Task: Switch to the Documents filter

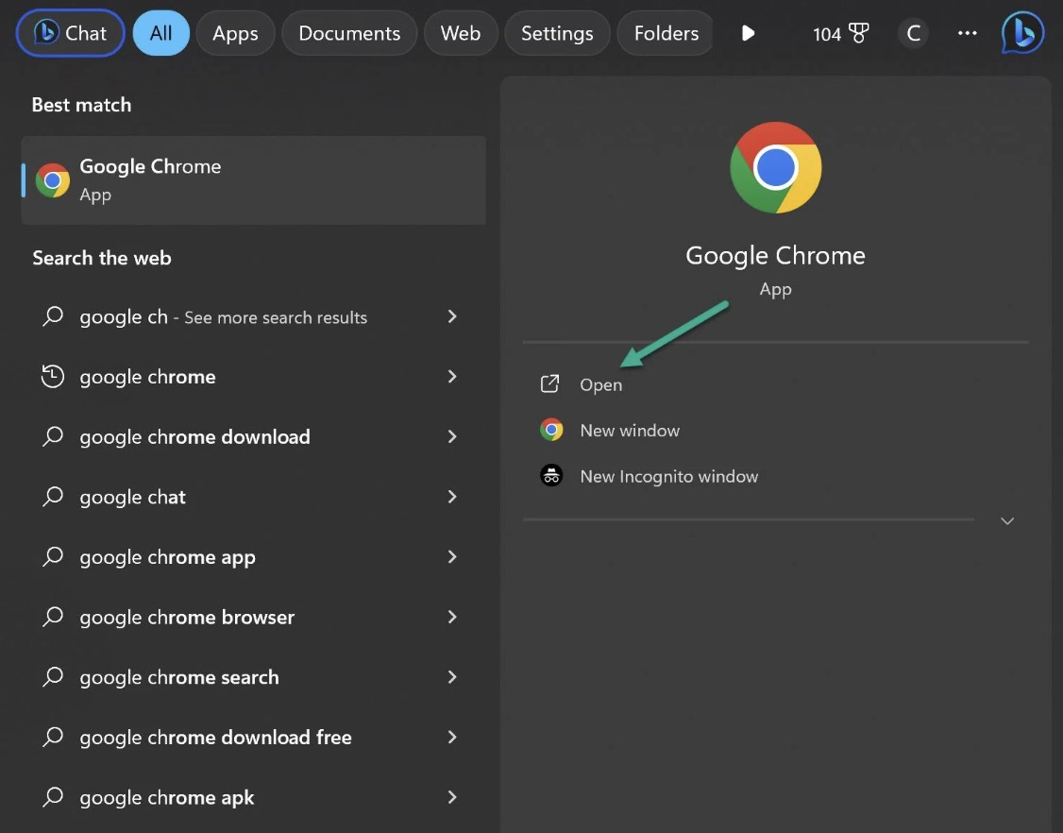Action: tap(349, 32)
